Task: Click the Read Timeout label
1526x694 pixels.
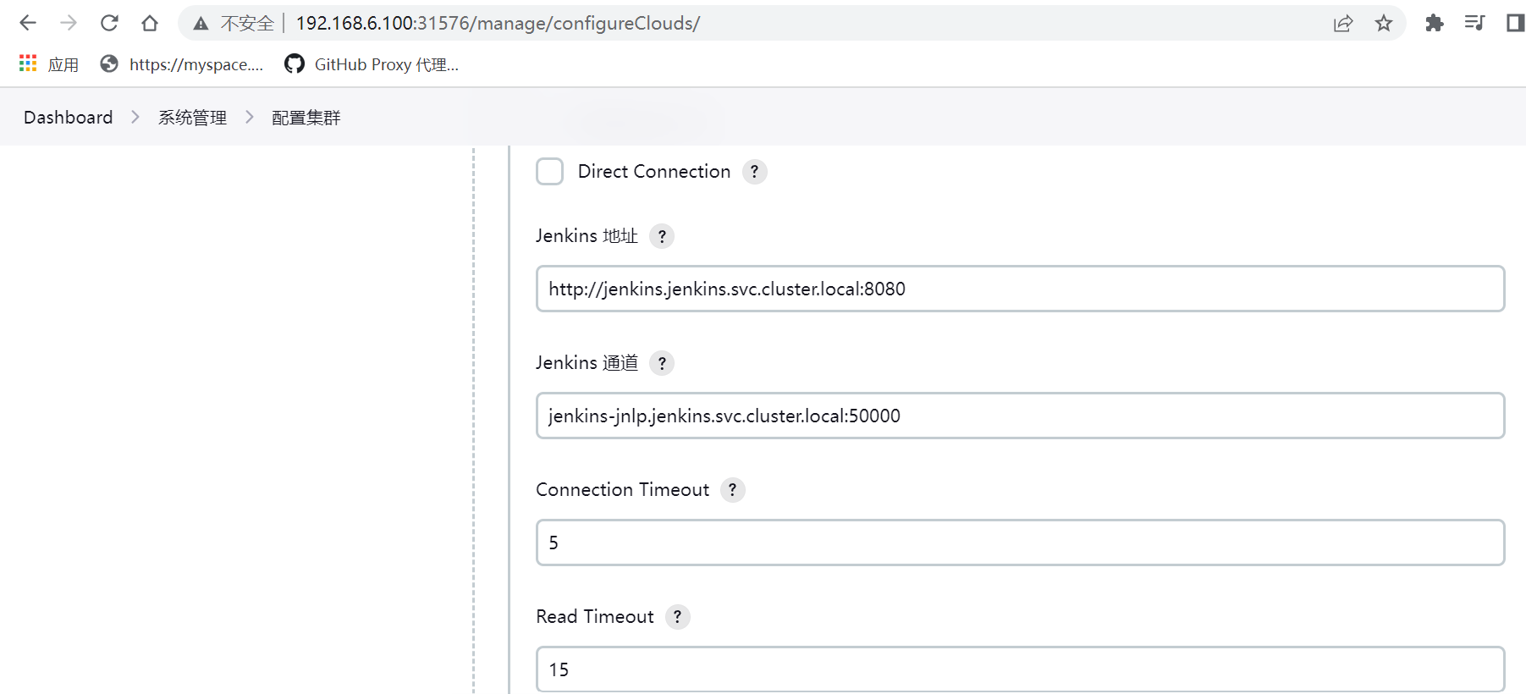Action: 595,617
